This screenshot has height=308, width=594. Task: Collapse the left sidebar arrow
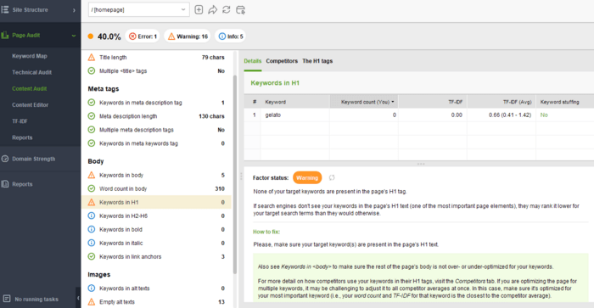78,298
